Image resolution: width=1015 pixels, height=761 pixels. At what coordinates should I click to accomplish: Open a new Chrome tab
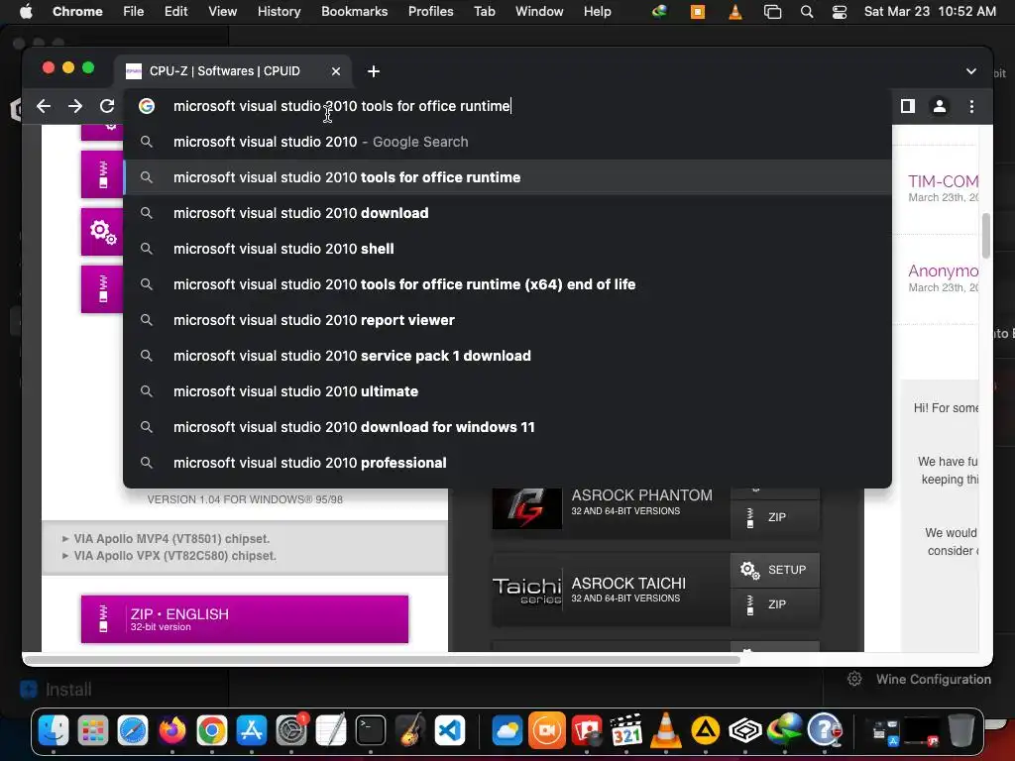pos(374,71)
